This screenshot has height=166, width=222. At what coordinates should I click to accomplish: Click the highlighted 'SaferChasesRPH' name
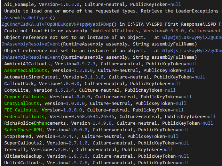tap(23, 130)
